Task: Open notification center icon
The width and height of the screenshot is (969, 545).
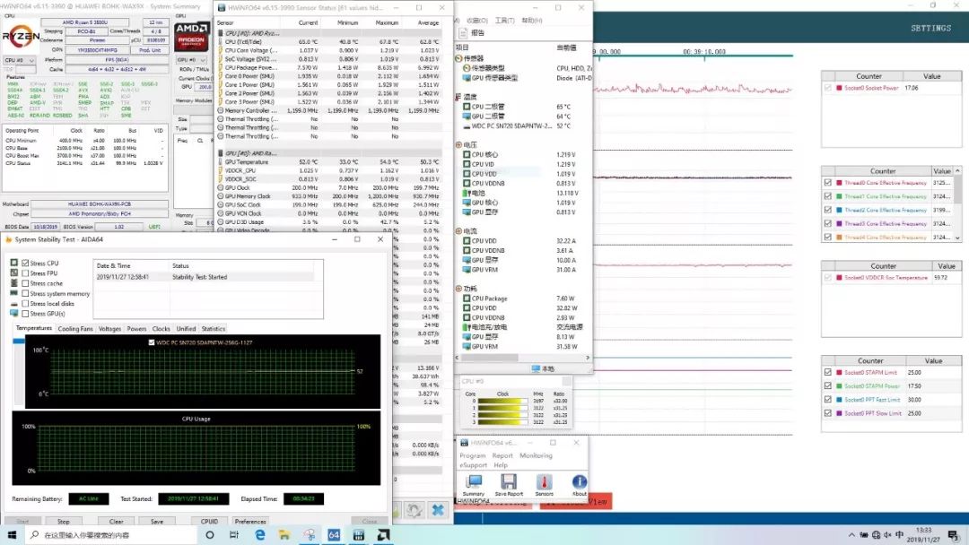Action: click(x=954, y=535)
